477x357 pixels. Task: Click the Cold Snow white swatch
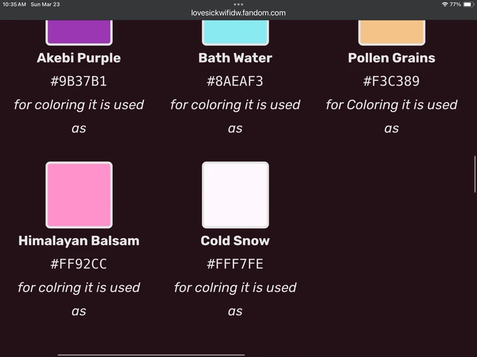point(235,195)
